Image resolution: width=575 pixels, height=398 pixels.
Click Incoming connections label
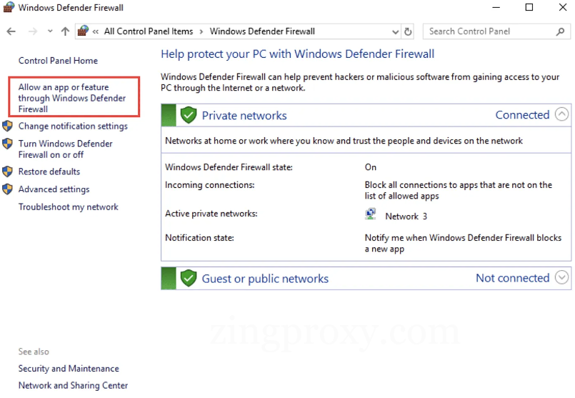click(x=210, y=185)
